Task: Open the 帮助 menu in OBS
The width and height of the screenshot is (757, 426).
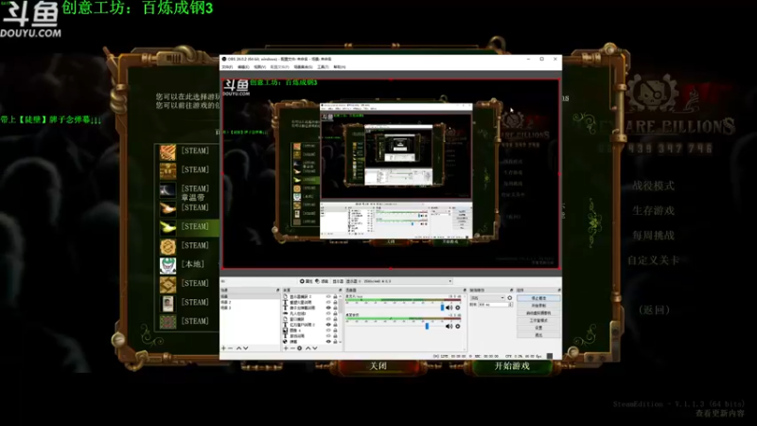Action: (340, 67)
